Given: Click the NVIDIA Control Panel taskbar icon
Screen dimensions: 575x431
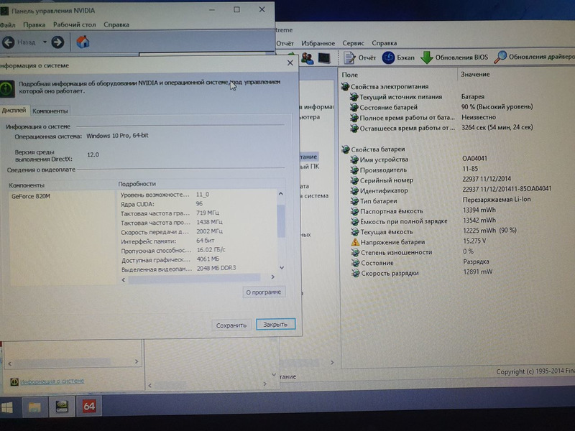Looking at the screenshot, I should pyautogui.click(x=62, y=407).
